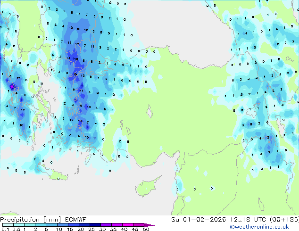Click the '35' legend scale label
This screenshot has width=299, height=231.
tap(113, 229)
